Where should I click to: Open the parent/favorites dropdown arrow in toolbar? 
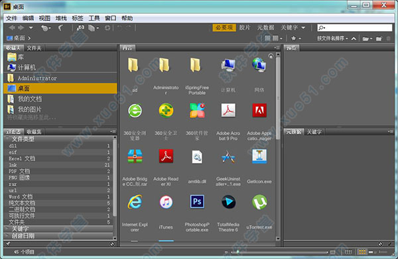(x=31, y=28)
